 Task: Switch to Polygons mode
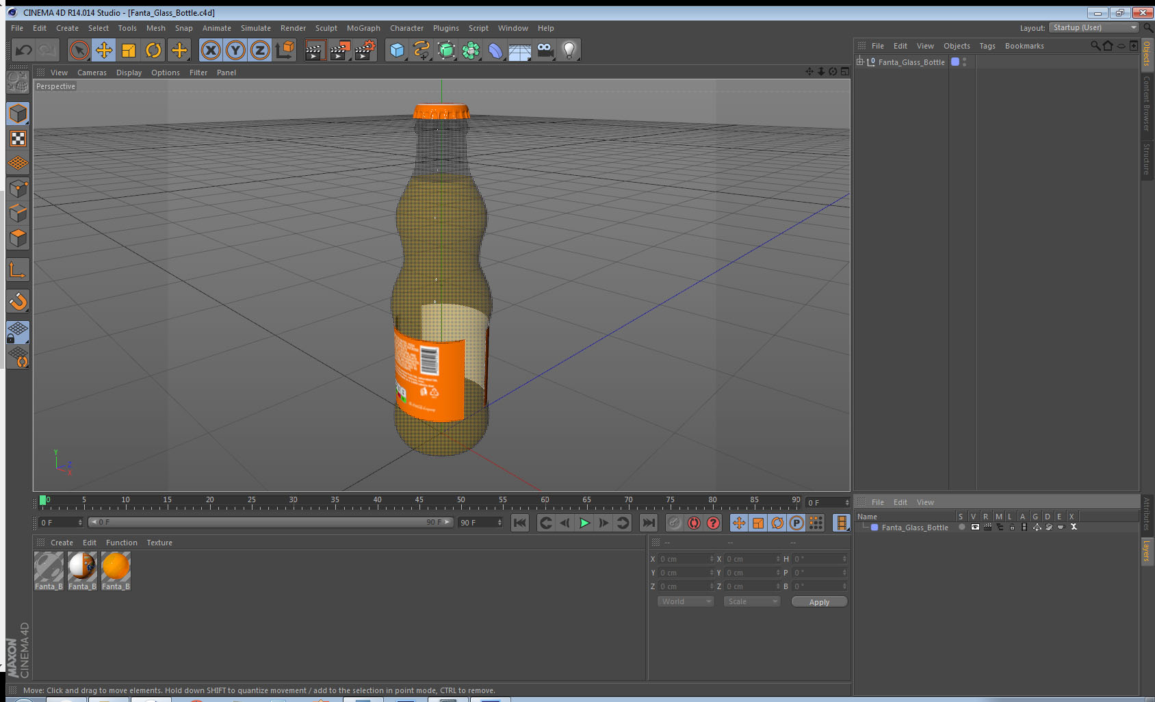pyautogui.click(x=18, y=237)
